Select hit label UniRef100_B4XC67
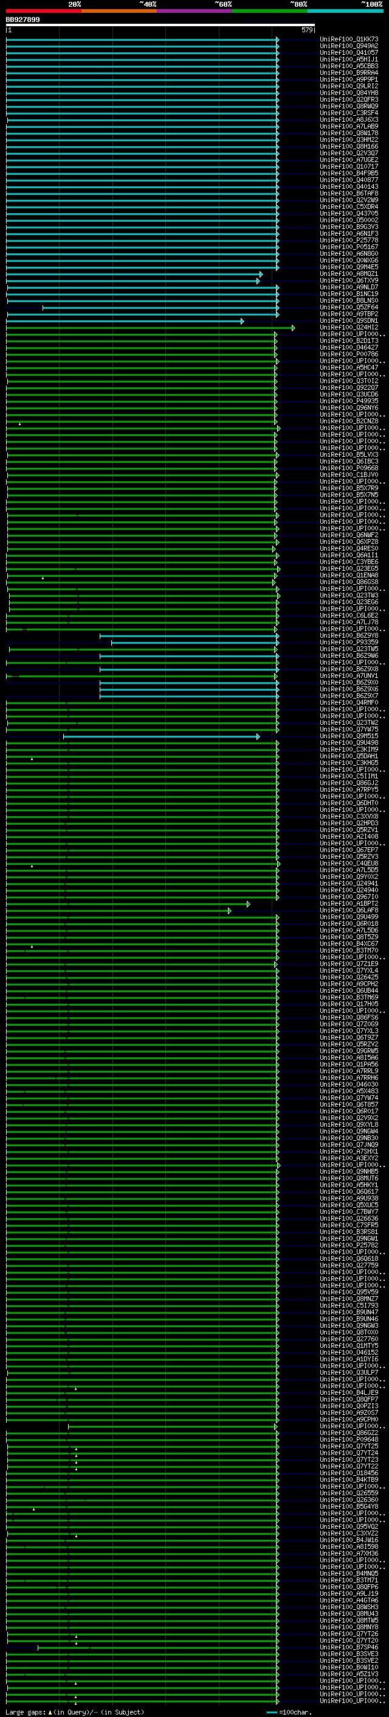The image size is (389, 1717). (349, 944)
